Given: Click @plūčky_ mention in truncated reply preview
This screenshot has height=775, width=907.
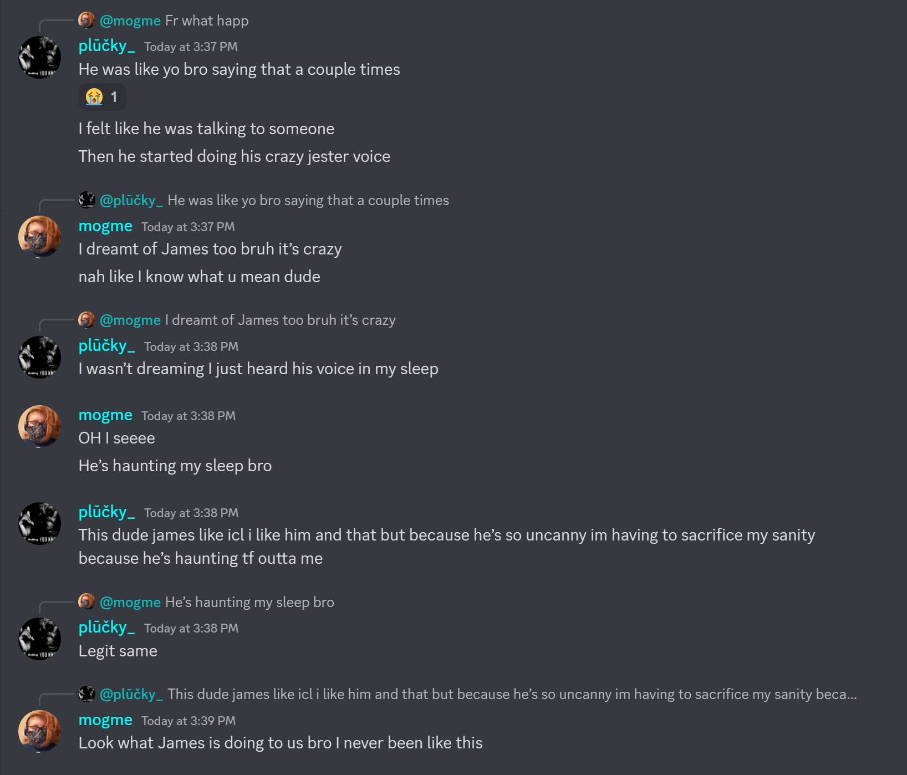Looking at the screenshot, I should 131,694.
